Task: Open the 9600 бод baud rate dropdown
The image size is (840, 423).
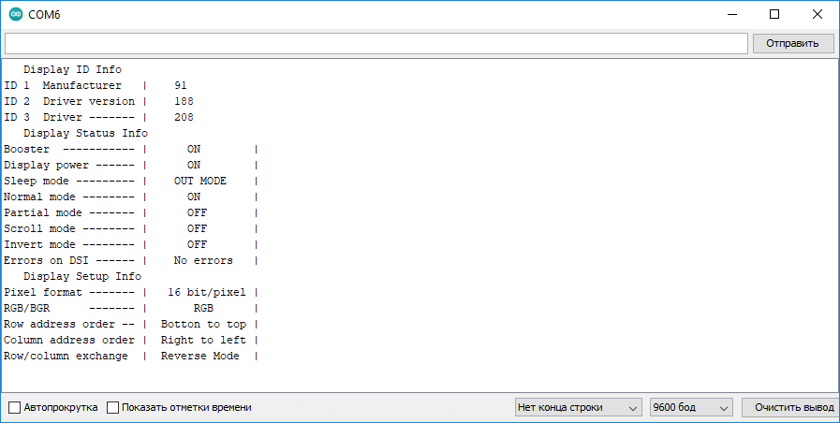Action: tap(691, 407)
